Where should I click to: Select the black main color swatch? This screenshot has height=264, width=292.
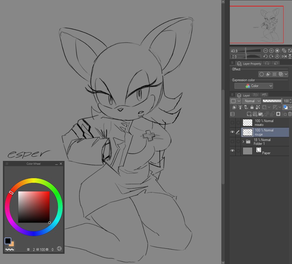(x=8, y=241)
